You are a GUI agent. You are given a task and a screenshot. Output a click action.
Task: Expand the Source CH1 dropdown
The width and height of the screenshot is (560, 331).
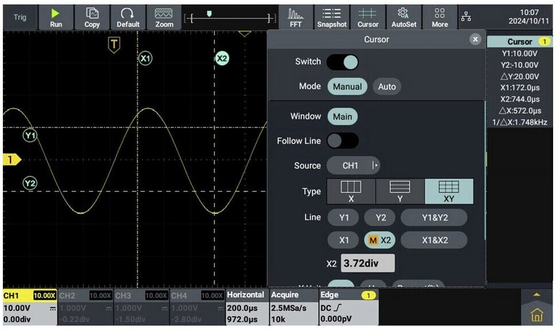tap(353, 166)
